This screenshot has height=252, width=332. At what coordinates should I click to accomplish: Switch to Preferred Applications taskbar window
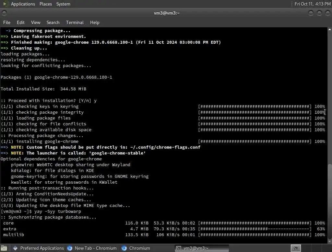point(38,248)
